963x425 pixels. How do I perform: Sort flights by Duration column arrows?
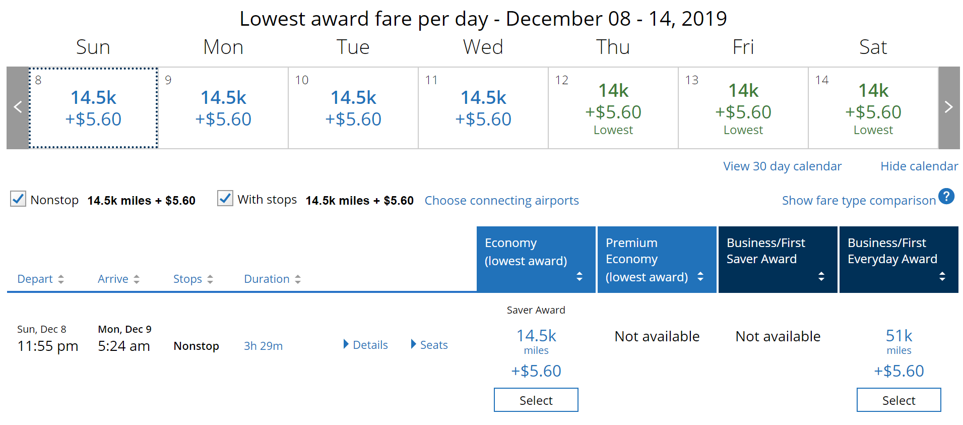tap(298, 279)
